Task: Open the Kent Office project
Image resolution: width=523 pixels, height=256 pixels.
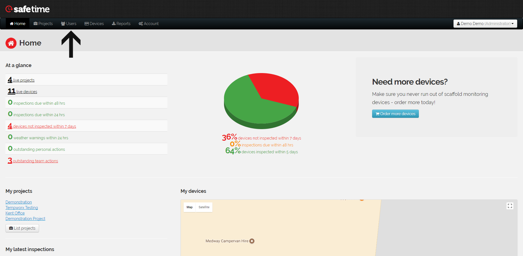Action: [x=15, y=213]
